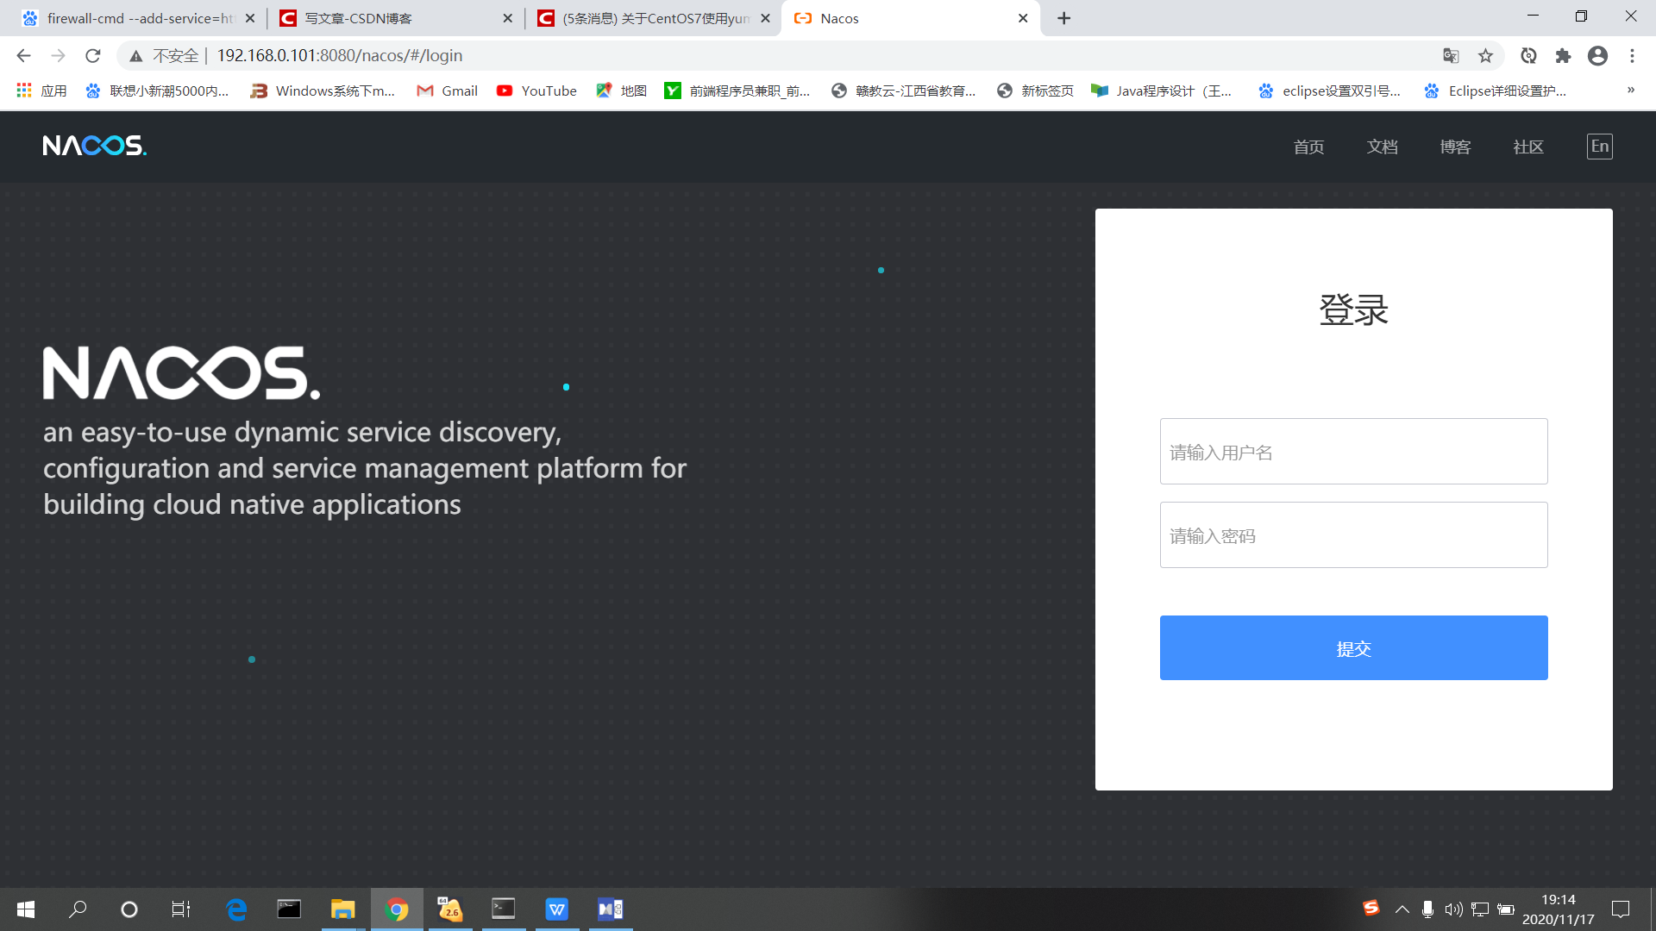Open the 首页 navigation link
Viewport: 1656px width, 931px height.
click(1308, 147)
